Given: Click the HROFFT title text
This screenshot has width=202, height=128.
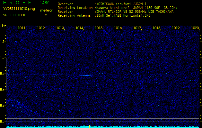Looking at the screenshot, I should click(x=19, y=3).
